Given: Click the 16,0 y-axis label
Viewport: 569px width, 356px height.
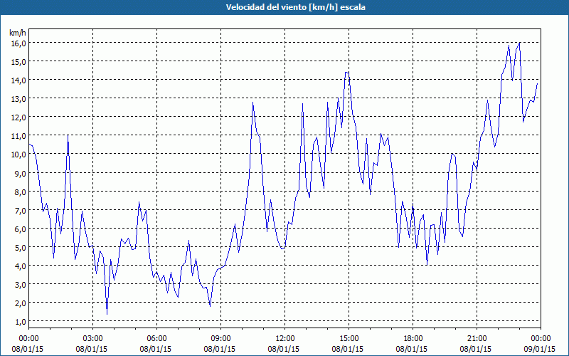Looking at the screenshot, I should point(18,43).
